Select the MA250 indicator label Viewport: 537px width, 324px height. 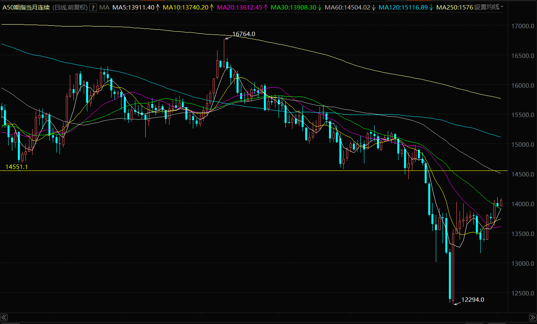454,7
